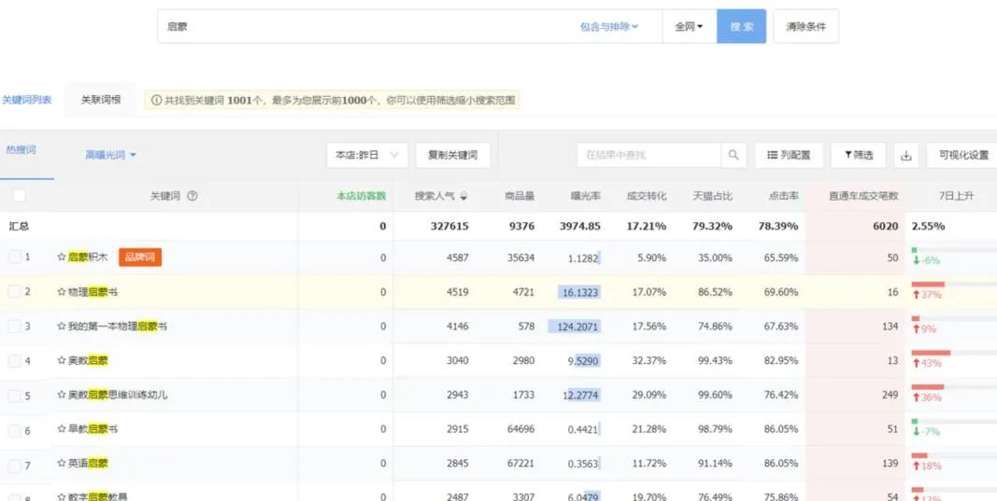Open the 全网 scope dropdown
This screenshot has width=997, height=501.
[x=690, y=27]
